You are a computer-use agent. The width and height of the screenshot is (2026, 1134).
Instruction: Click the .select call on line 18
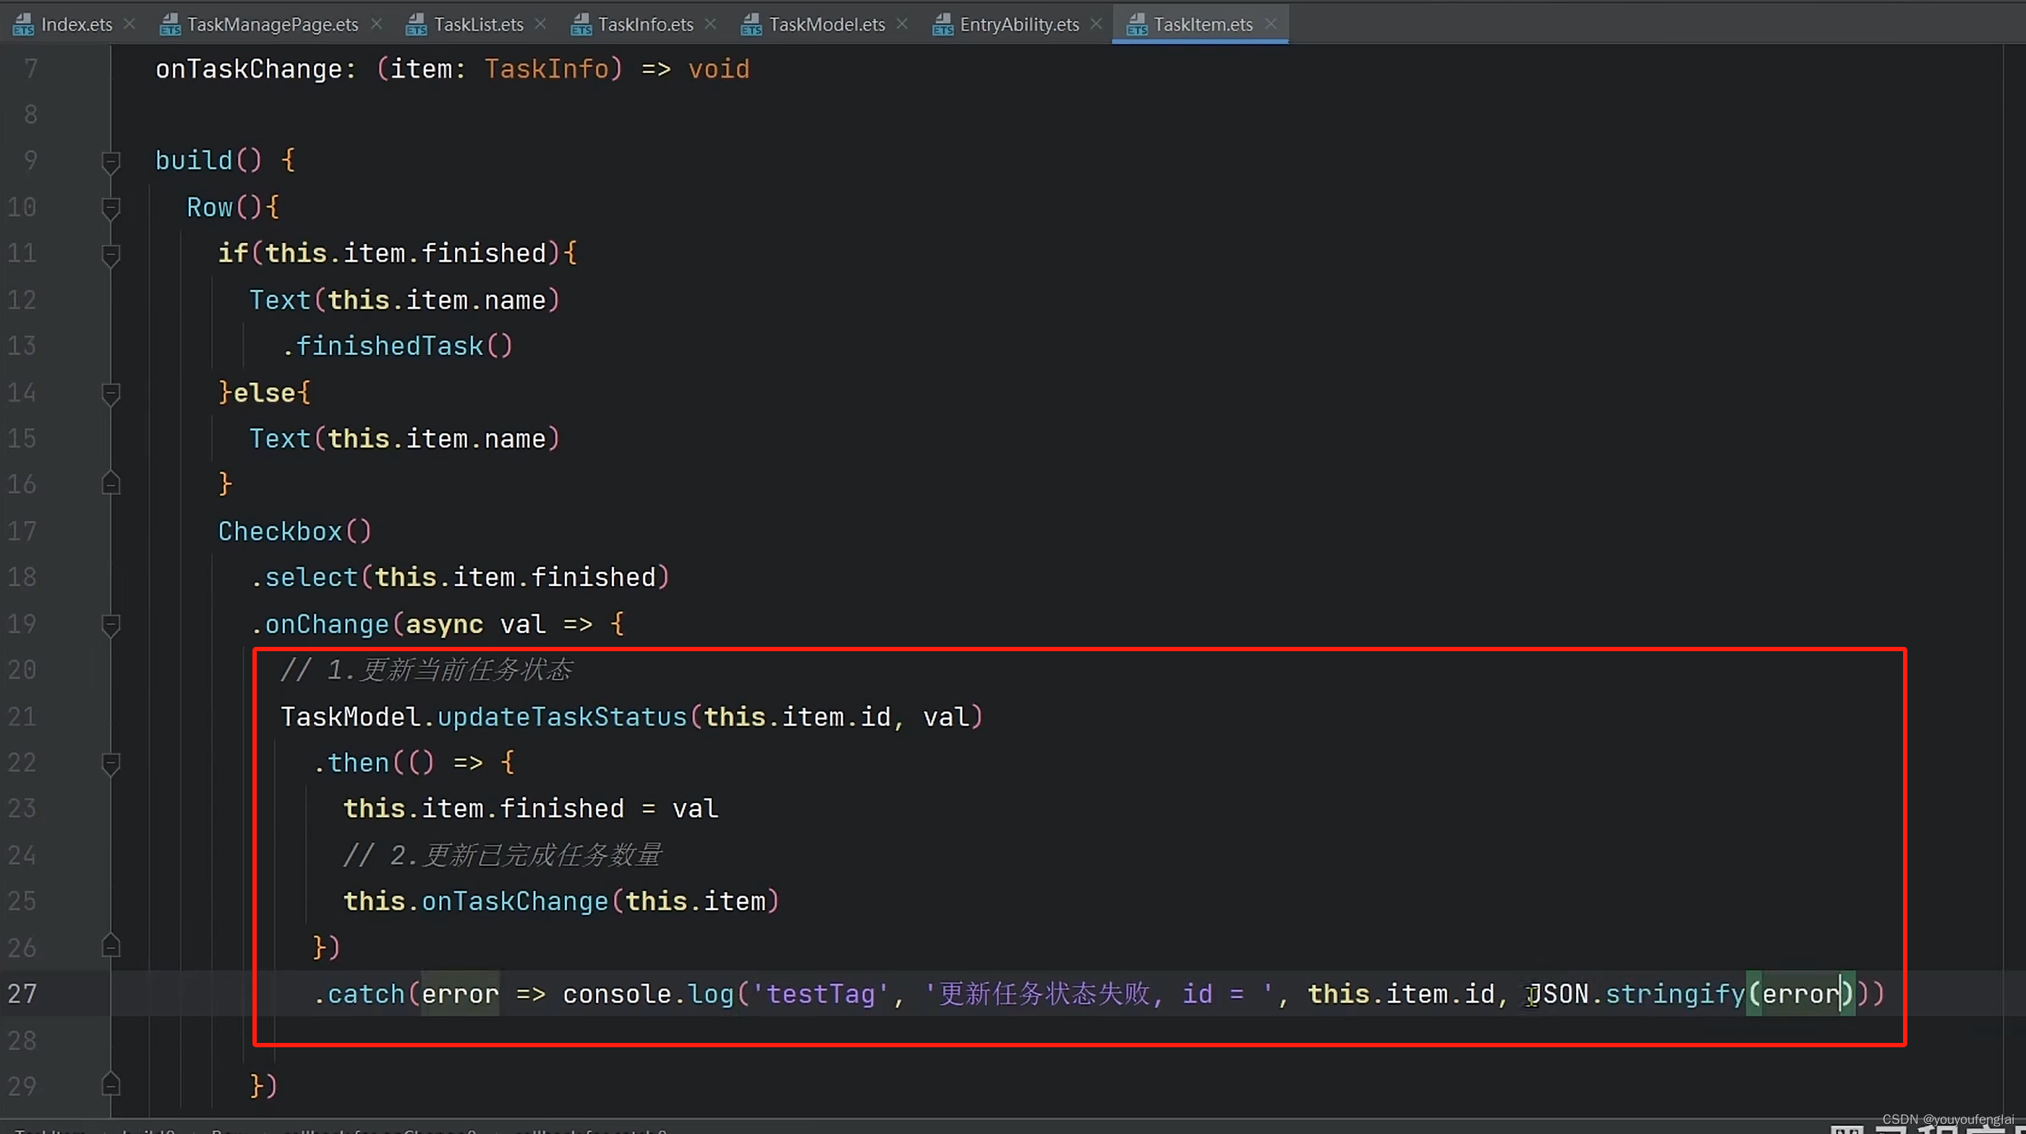304,578
